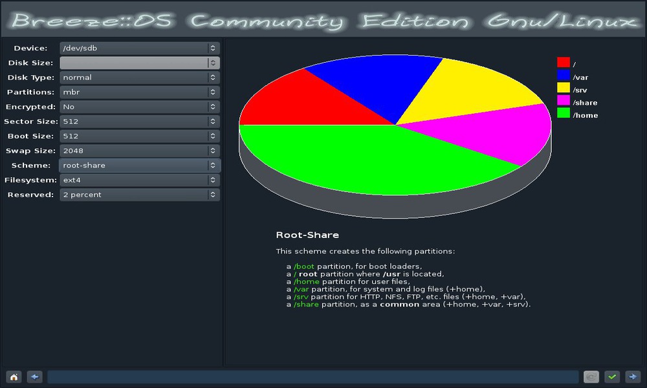This screenshot has height=388, width=647.
Task: Change the Encrypted option from No
Action: pos(139,107)
